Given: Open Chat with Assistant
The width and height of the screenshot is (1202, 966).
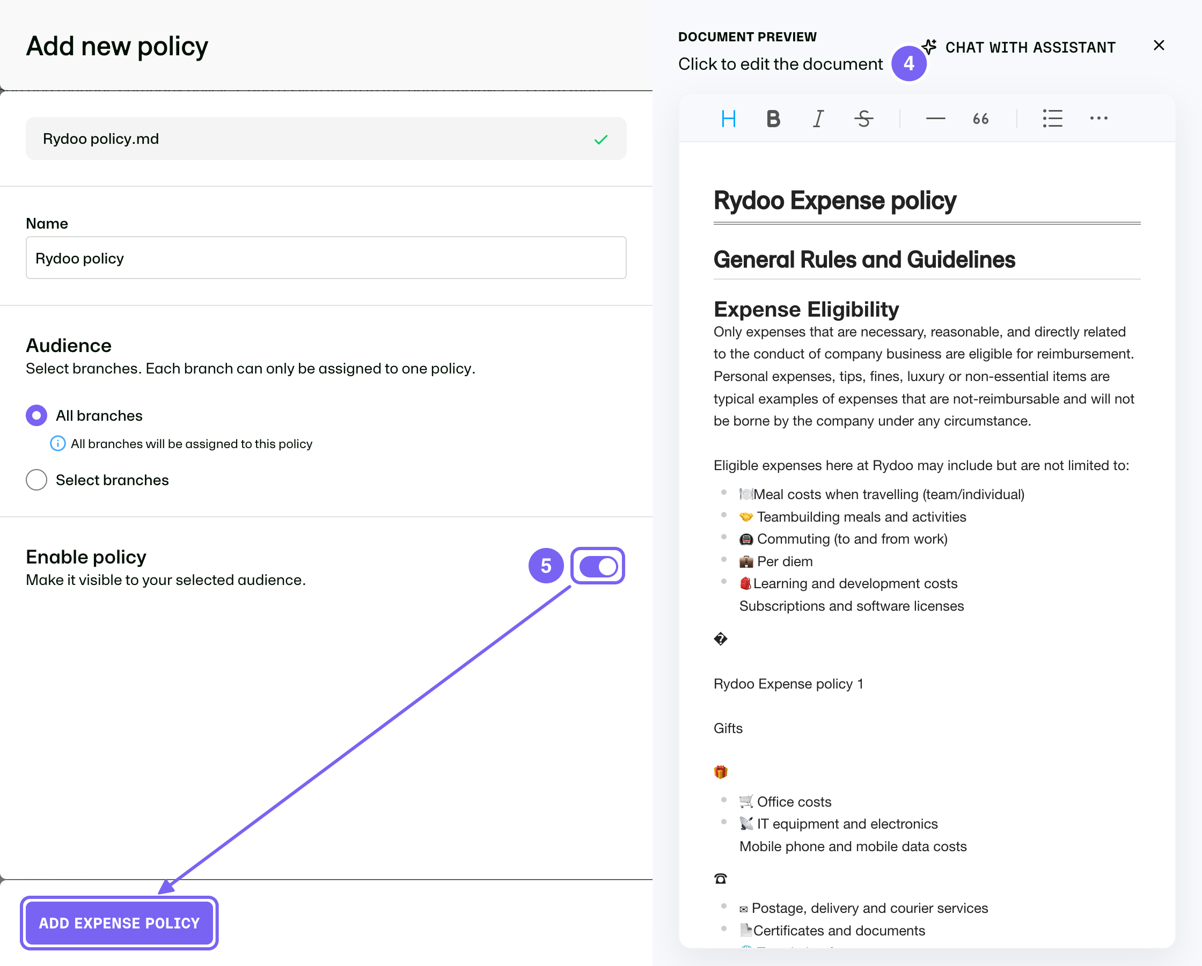Looking at the screenshot, I should 1018,47.
